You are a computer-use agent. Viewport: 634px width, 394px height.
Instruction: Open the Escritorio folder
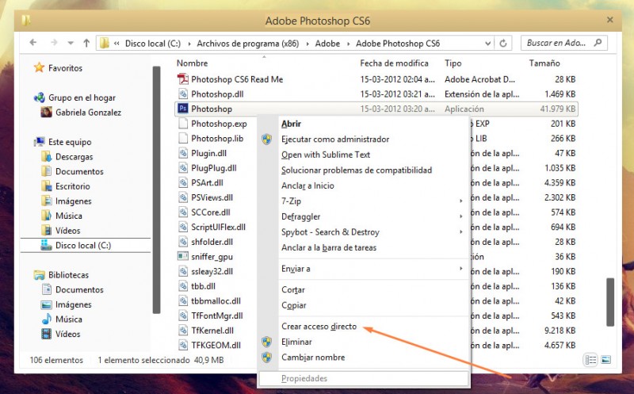[x=72, y=186]
